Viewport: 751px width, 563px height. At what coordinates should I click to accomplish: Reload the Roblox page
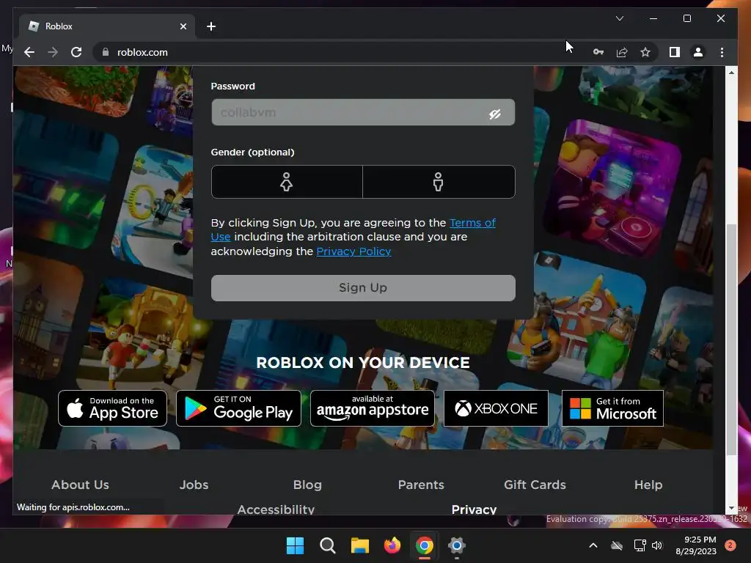pyautogui.click(x=76, y=52)
